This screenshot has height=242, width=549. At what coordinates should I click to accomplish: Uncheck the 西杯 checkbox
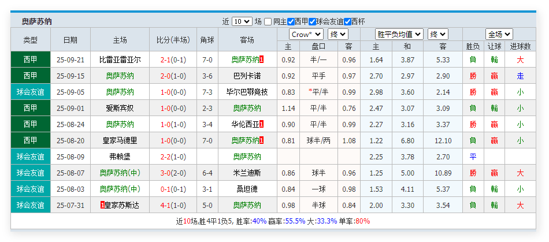347,21
